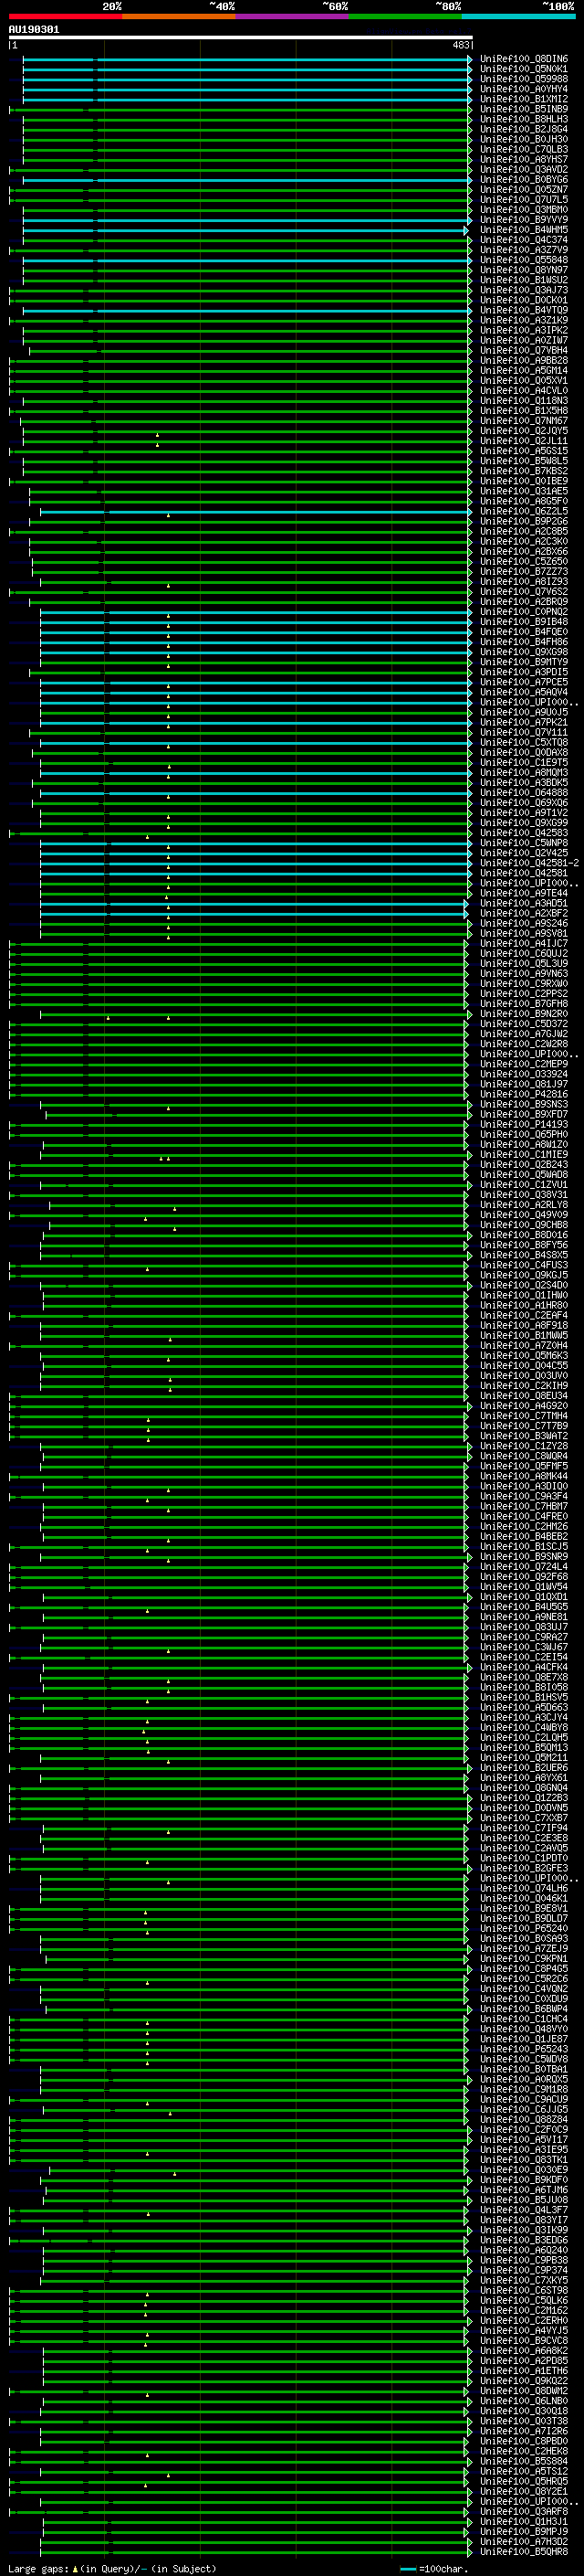Select hit label UniRef100_C4FRE0
This screenshot has height=2576, width=584.
524,1516
